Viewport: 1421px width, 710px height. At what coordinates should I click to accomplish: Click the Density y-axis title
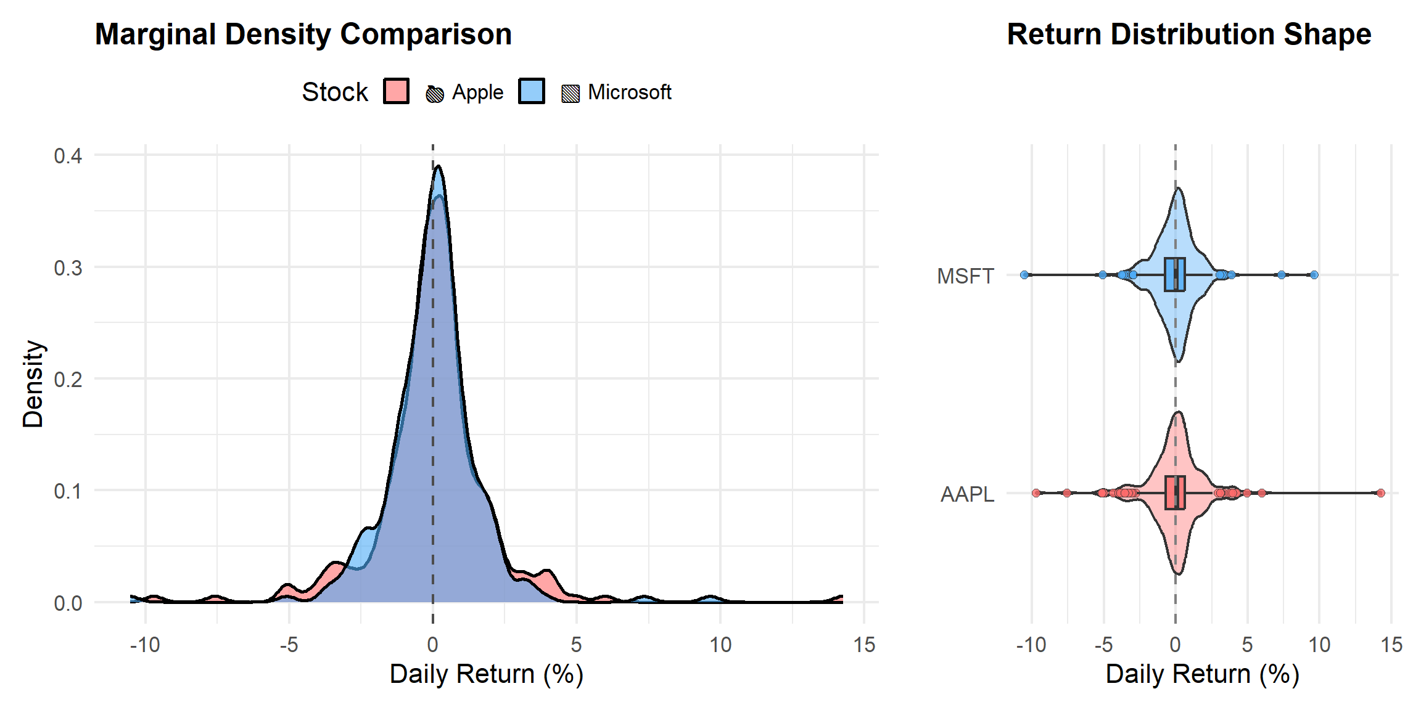[x=33, y=383]
